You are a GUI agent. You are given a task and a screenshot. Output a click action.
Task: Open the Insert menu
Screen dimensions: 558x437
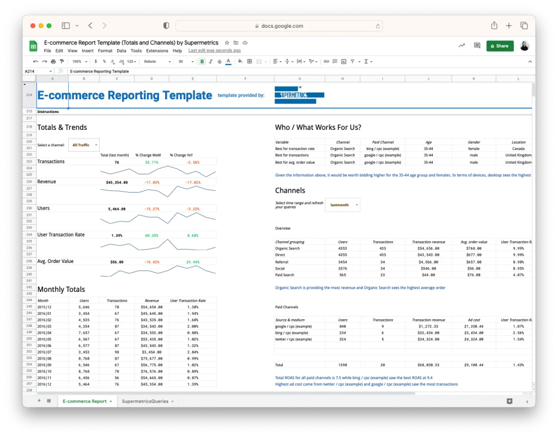tap(88, 51)
